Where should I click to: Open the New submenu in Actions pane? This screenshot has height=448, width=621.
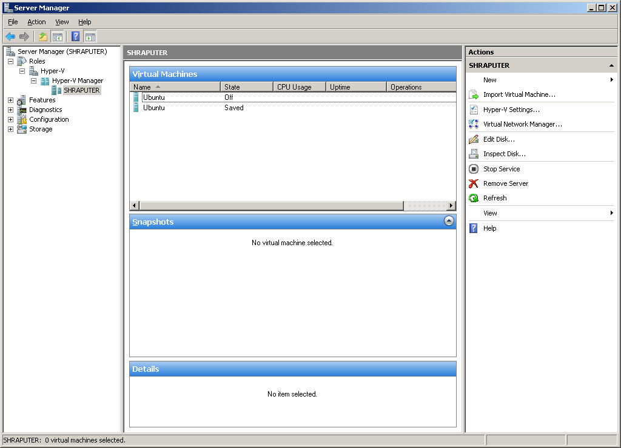[x=490, y=80]
